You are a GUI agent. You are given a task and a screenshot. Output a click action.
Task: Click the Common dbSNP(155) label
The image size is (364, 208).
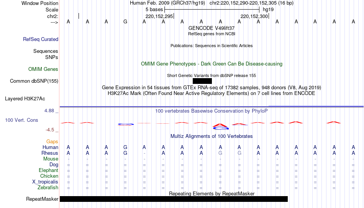coord(34,81)
